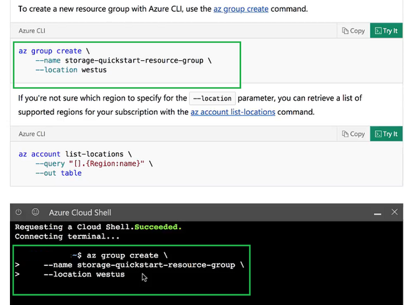Click the '--query' line in the second code block
This screenshot has width=410, height=305.
tap(94, 164)
